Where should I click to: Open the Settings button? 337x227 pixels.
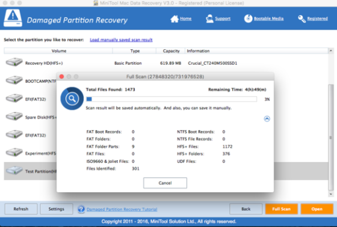point(57,209)
